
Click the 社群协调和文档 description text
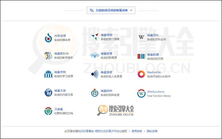[64, 113]
